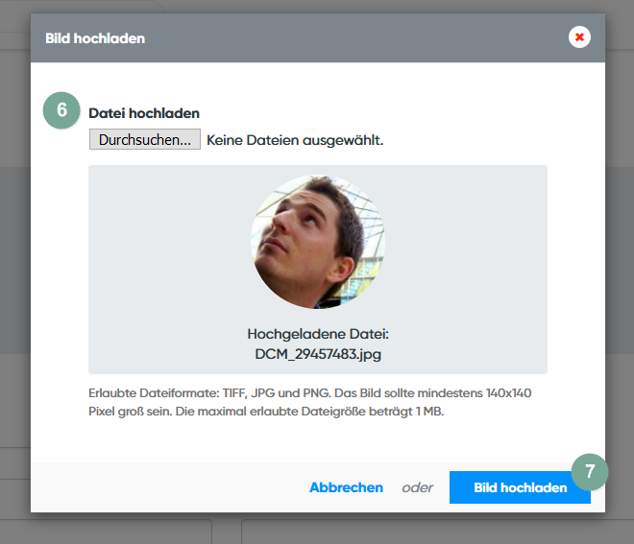
Task: Close the dialog with the red X icon
Action: 579,37
